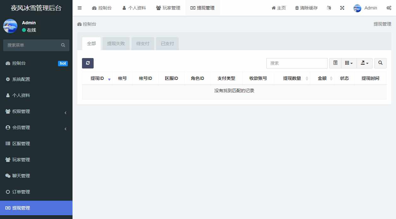Viewport: 396px width, 219px height.
Task: Collapse the sidebar with the hamburger icon
Action: [79, 8]
